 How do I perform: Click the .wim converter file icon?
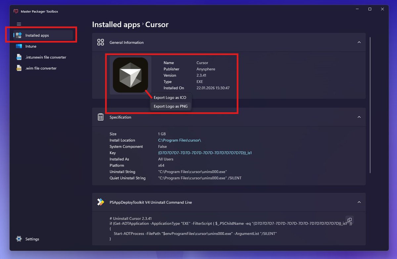(19, 68)
